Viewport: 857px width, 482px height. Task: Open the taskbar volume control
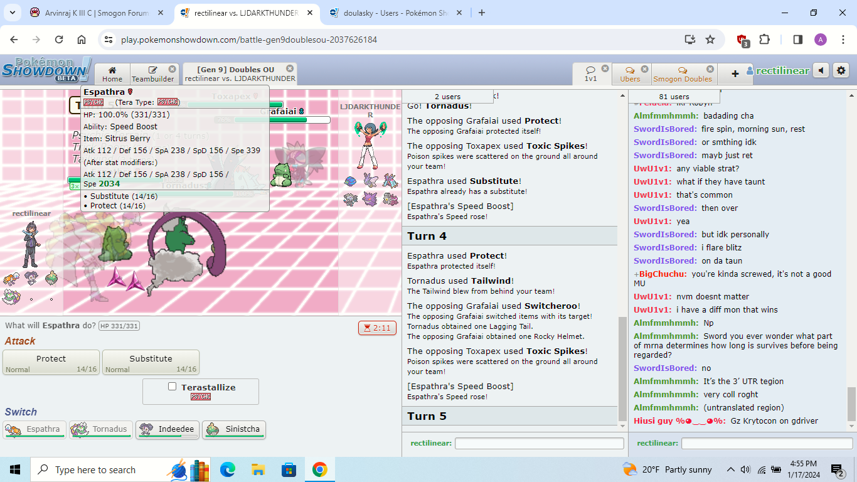point(745,469)
